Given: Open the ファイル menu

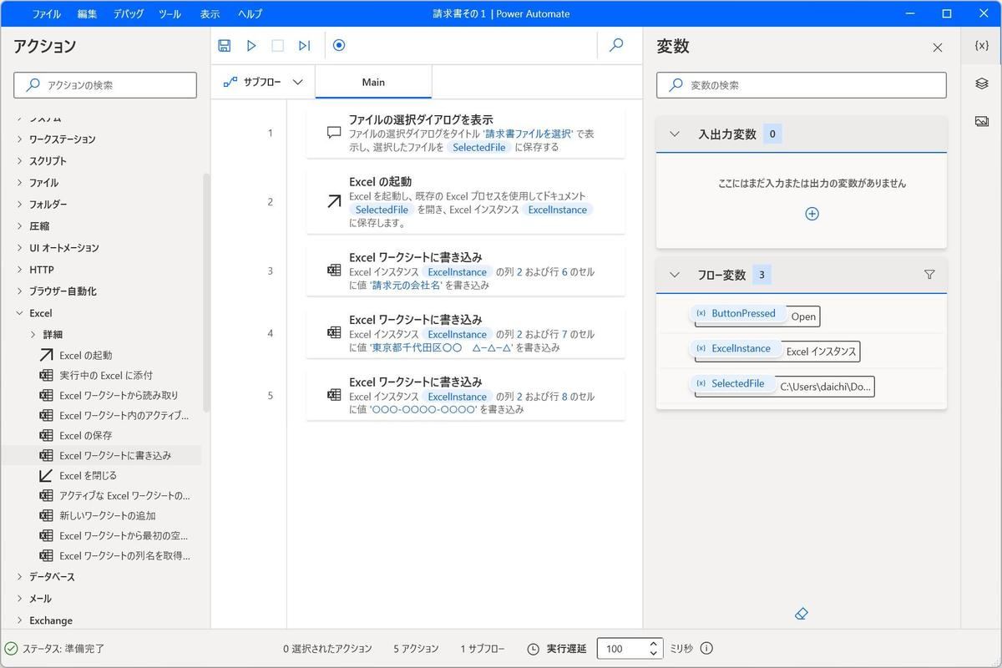Looking at the screenshot, I should coord(46,13).
